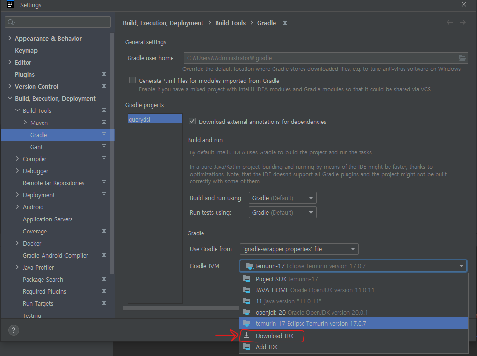Collapse the Build Tools node
This screenshot has height=356, width=477.
pos(18,110)
